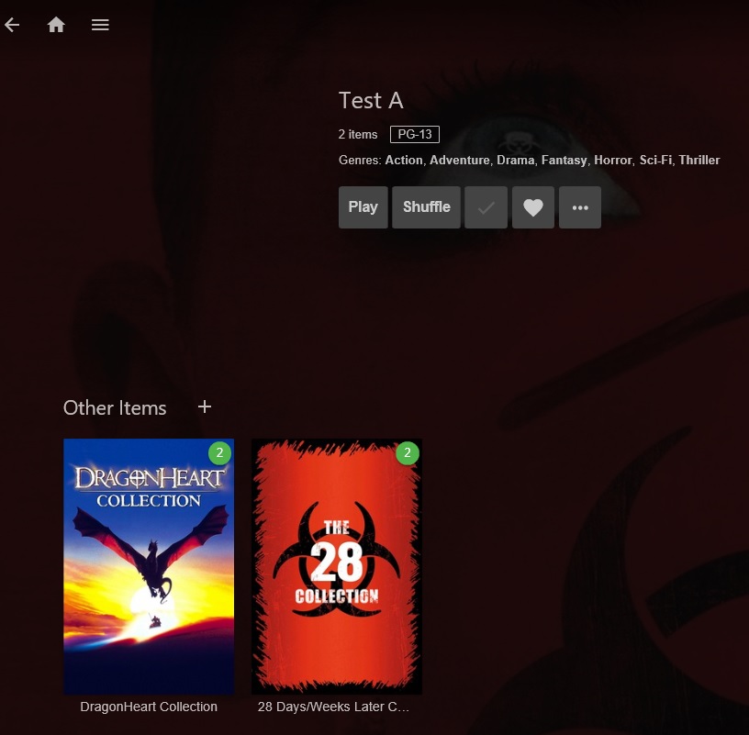This screenshot has width=749, height=735.
Task: Click the badge on 28 Days collection poster
Action: [x=407, y=453]
